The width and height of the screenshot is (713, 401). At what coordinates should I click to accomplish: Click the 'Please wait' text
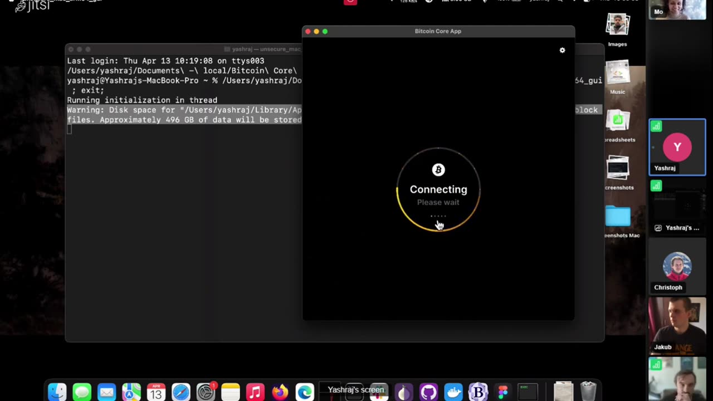point(438,202)
